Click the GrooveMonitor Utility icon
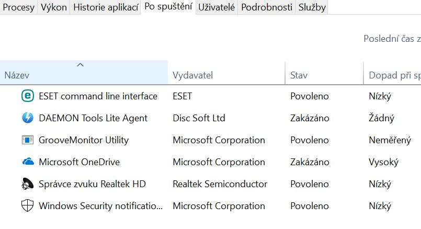This screenshot has width=421, height=229. click(x=27, y=140)
